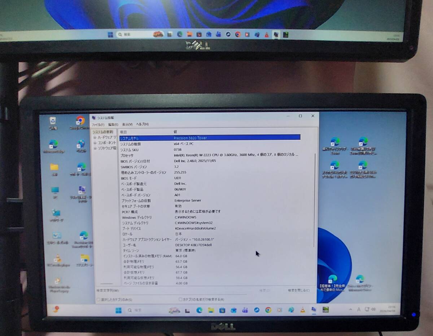Open VLC icon on upper monitor taskbar
This screenshot has width=433, height=336.
(x=266, y=35)
